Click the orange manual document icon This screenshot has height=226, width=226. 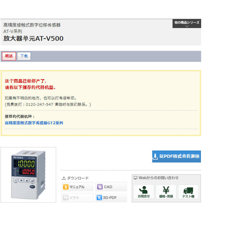click(66, 187)
